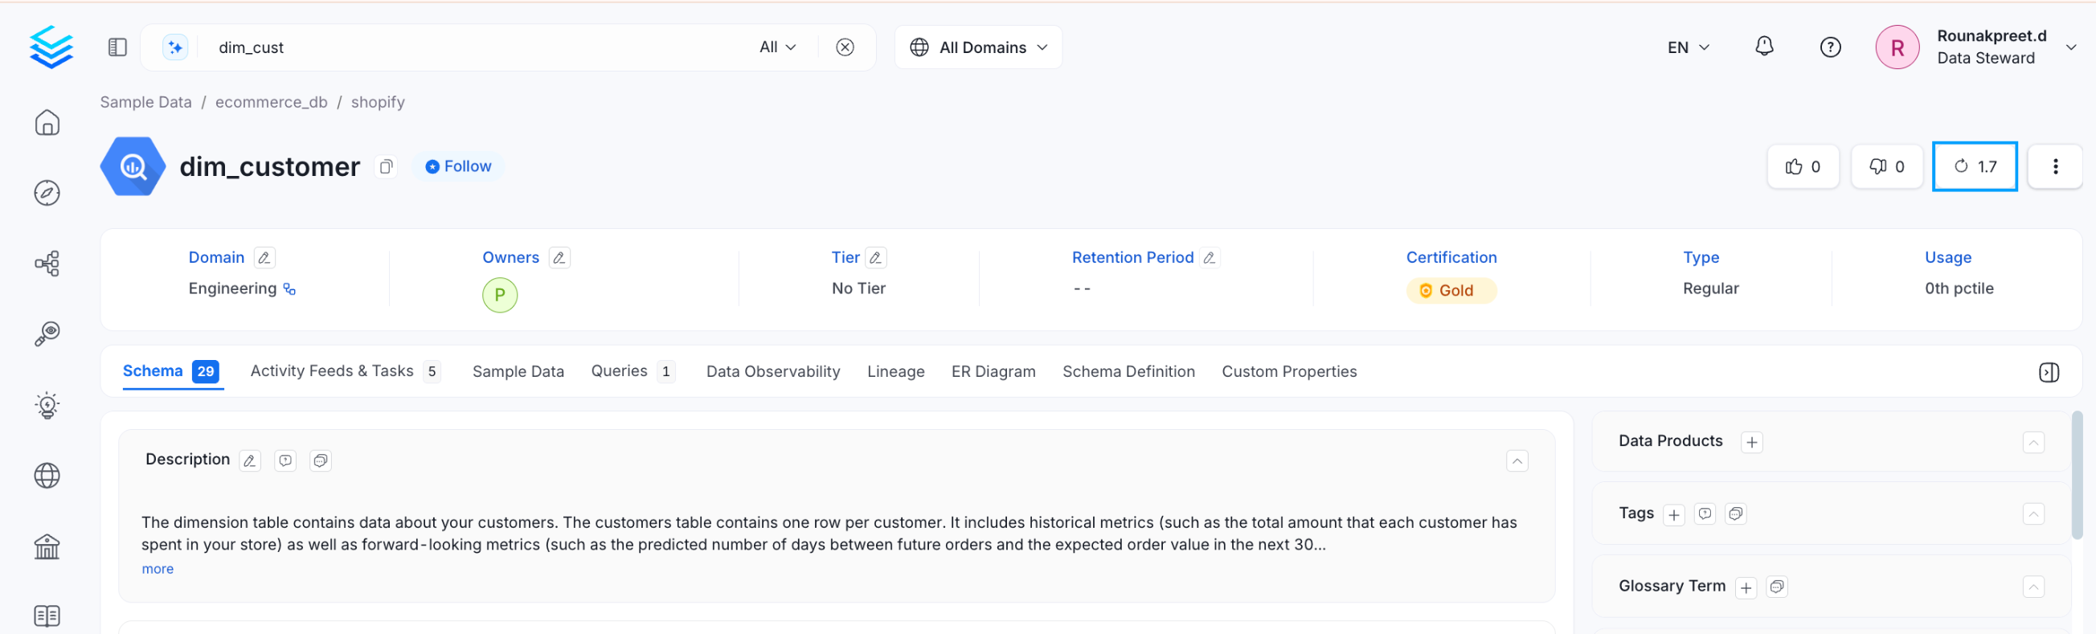Image resolution: width=2096 pixels, height=634 pixels.
Task: Copy the dim_customer table name link
Action: click(386, 167)
